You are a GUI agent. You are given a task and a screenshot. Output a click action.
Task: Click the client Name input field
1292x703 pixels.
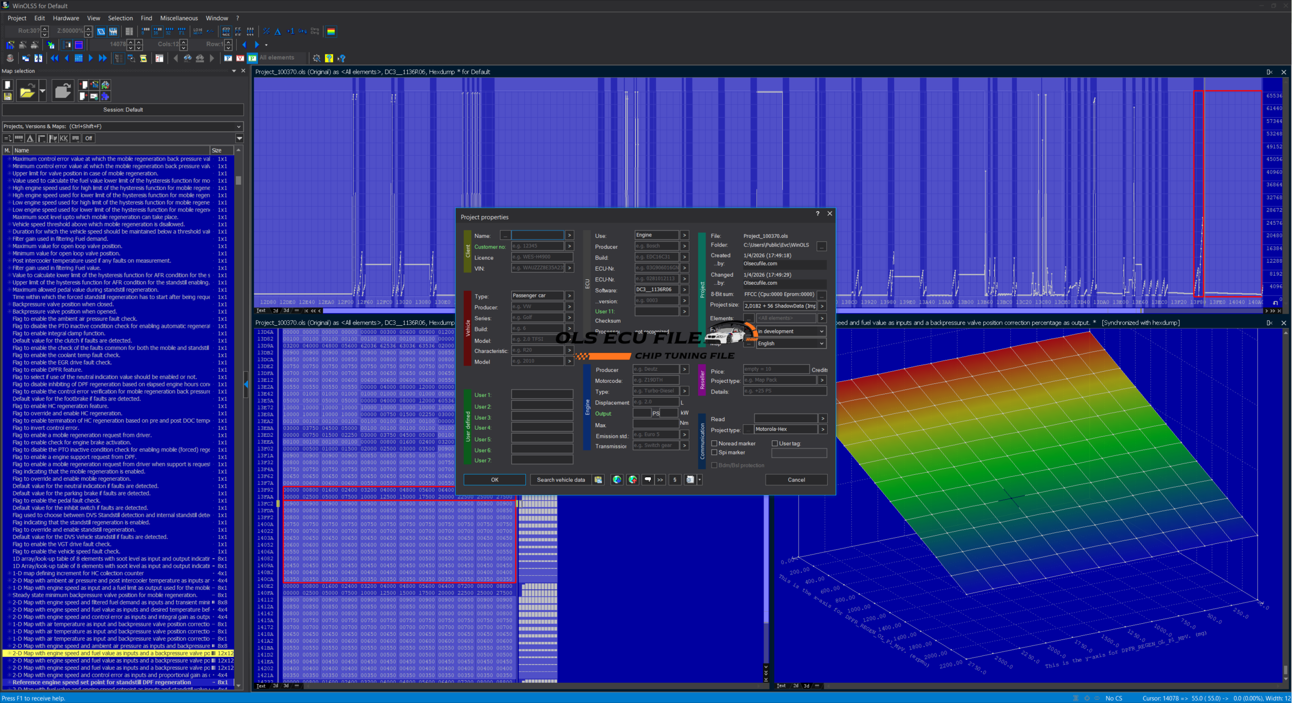coord(537,235)
